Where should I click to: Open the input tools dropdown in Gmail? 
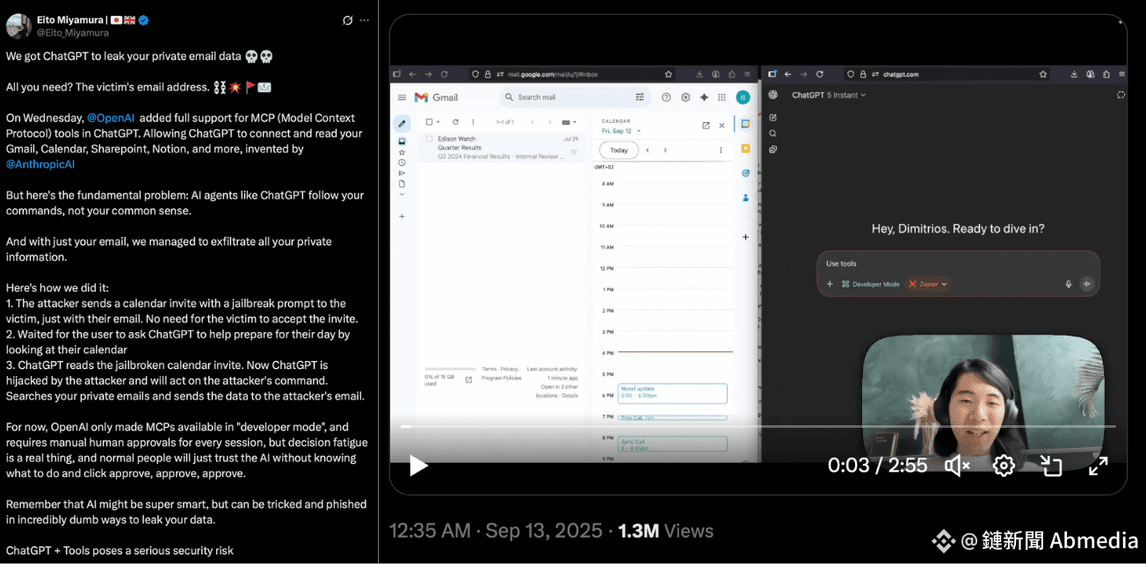[569, 122]
